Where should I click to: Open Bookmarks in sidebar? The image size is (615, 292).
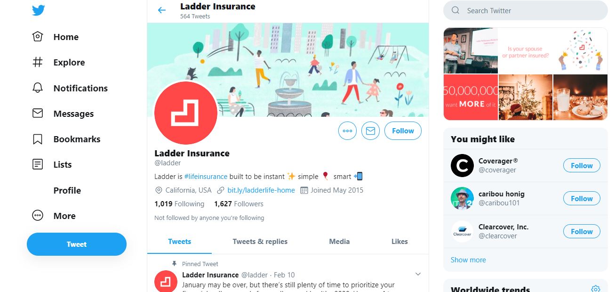tap(66, 139)
